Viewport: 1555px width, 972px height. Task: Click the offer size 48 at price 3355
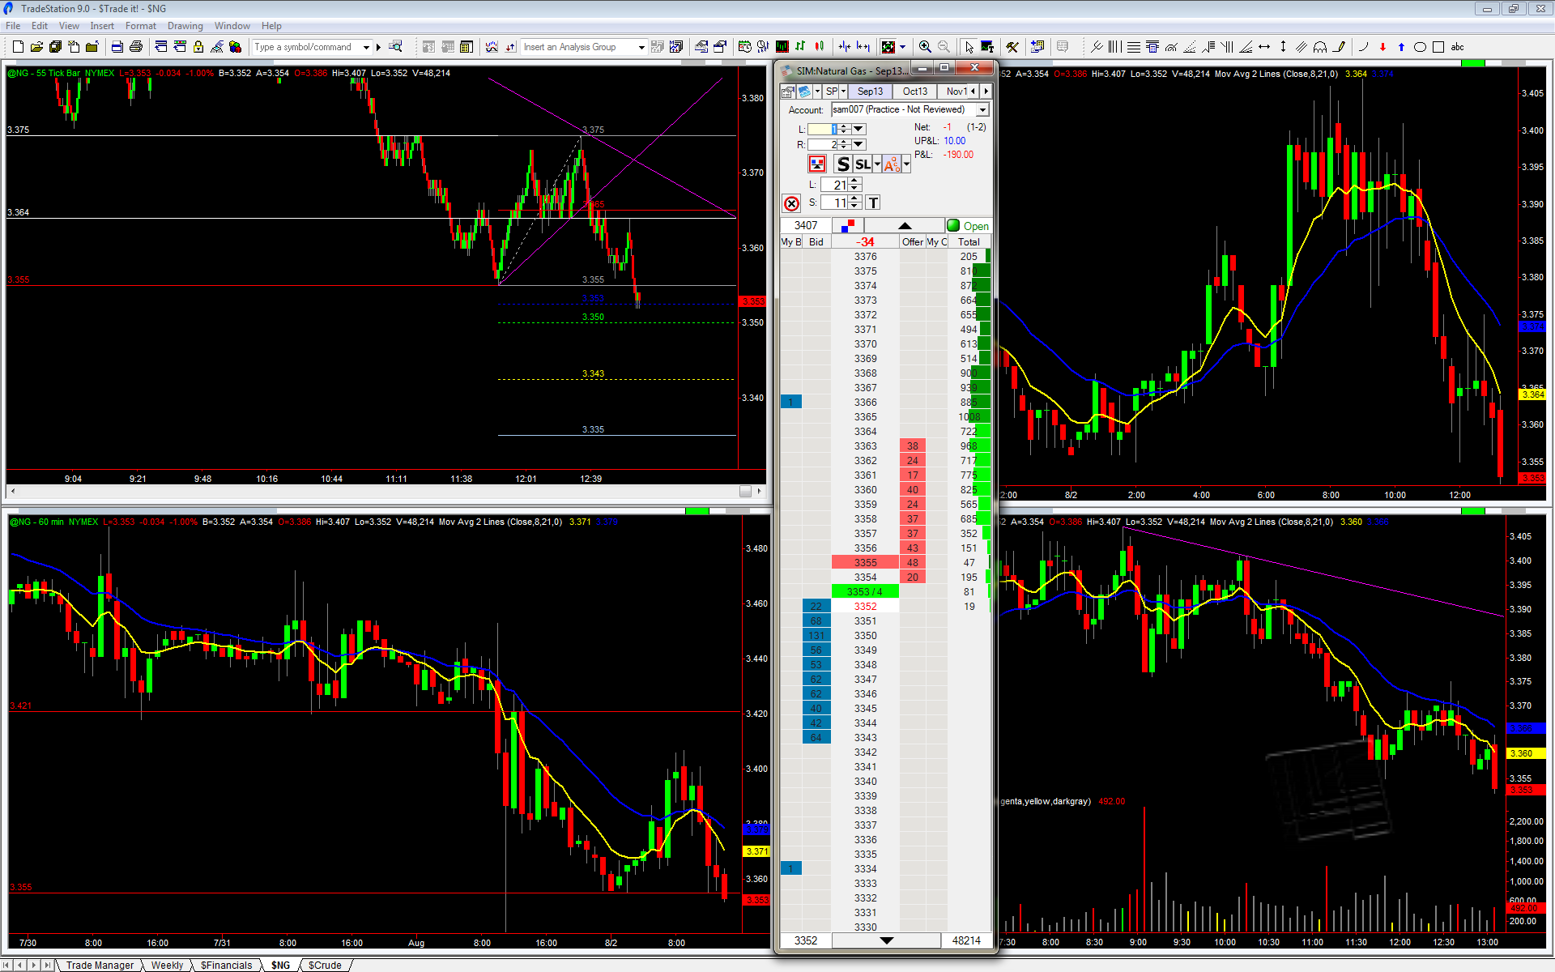[913, 562]
